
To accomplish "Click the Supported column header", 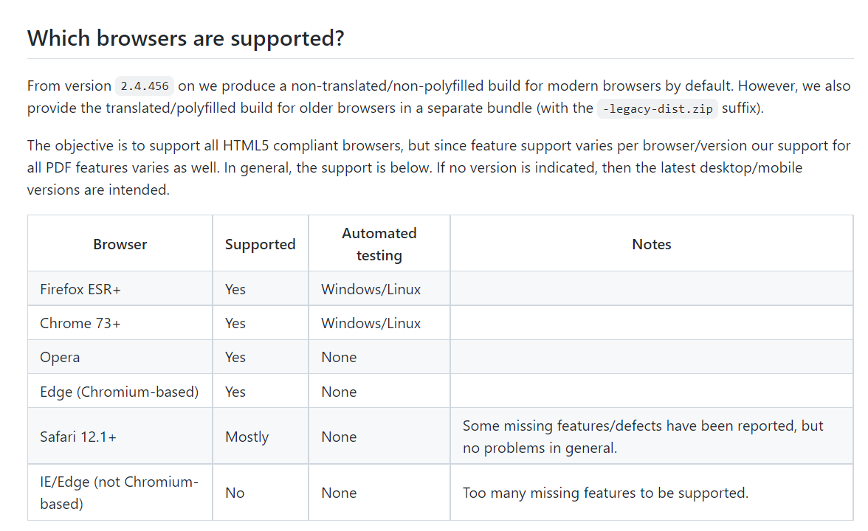I will 260,244.
